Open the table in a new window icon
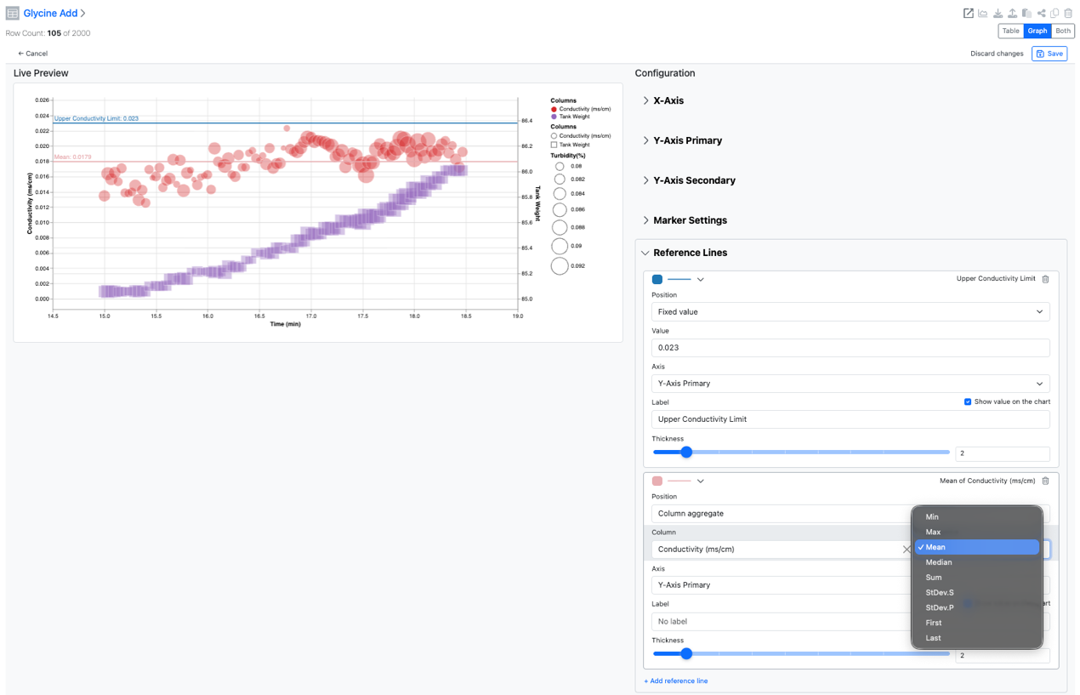 [x=968, y=13]
